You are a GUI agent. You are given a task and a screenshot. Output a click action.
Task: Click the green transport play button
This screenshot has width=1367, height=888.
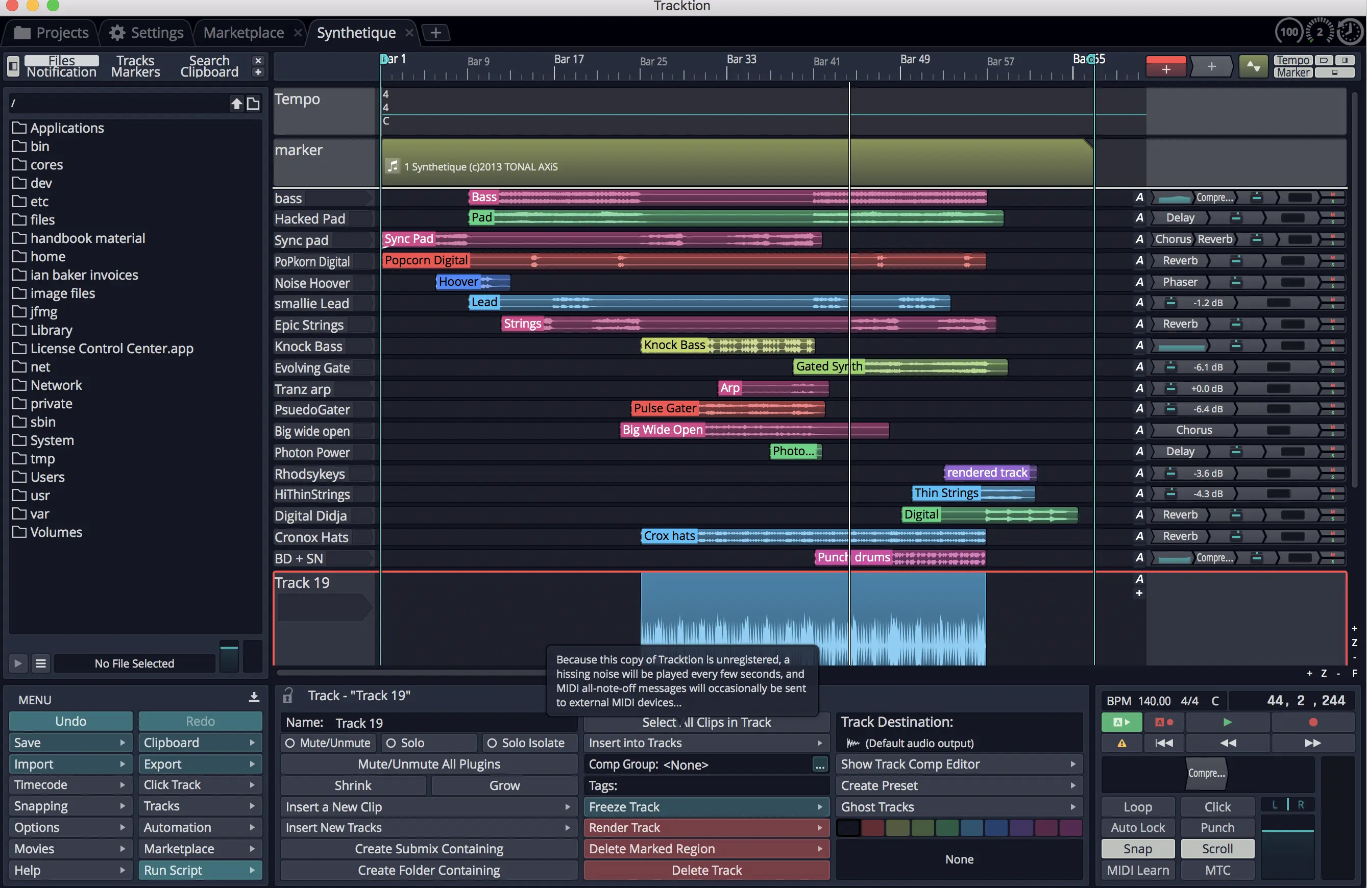[1228, 722]
